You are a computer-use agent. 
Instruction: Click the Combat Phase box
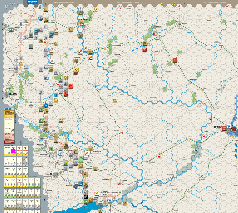pyautogui.click(x=9, y=125)
